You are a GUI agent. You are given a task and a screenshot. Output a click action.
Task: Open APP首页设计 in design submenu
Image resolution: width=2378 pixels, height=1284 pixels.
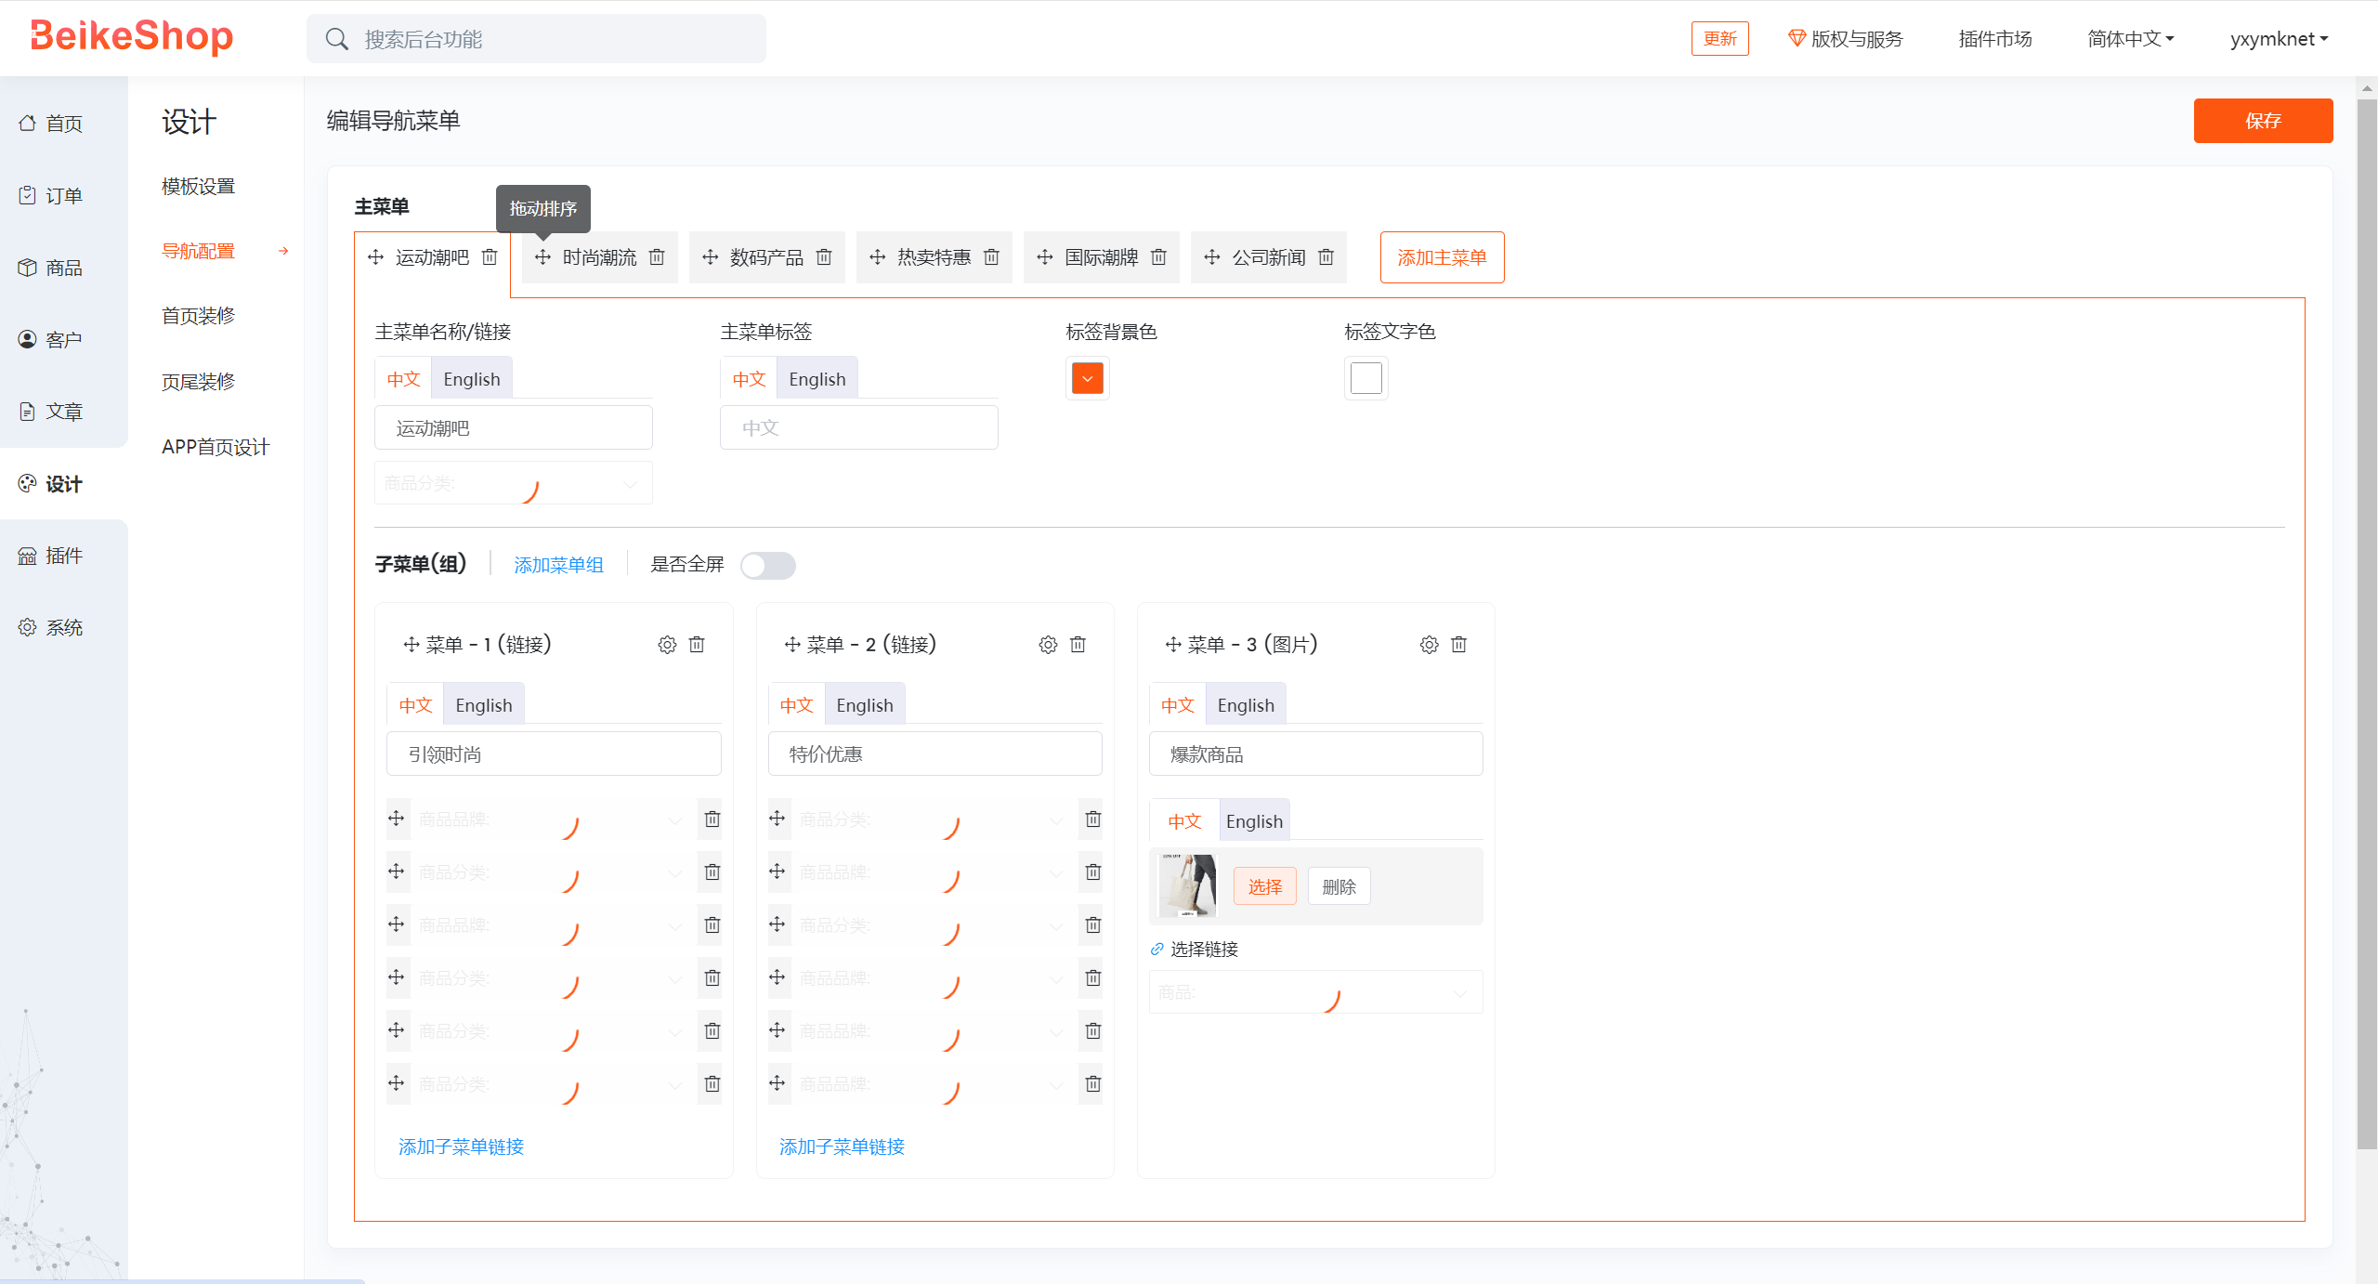(216, 447)
